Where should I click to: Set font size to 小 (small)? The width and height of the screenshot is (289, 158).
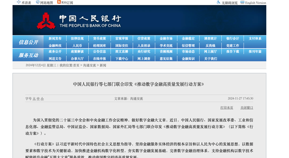click(42, 99)
